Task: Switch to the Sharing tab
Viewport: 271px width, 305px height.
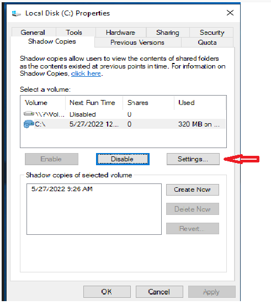Action: tap(167, 32)
